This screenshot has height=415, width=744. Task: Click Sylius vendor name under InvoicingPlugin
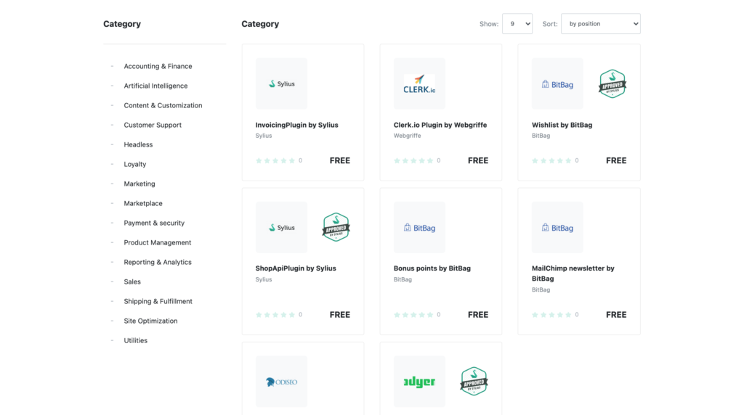263,136
